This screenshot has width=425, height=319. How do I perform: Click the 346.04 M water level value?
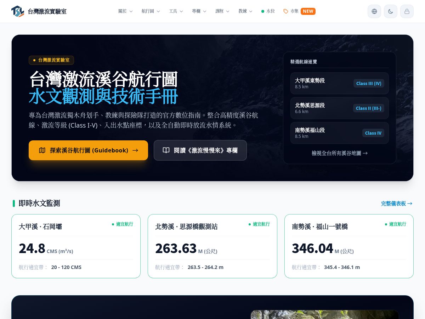[323, 248]
